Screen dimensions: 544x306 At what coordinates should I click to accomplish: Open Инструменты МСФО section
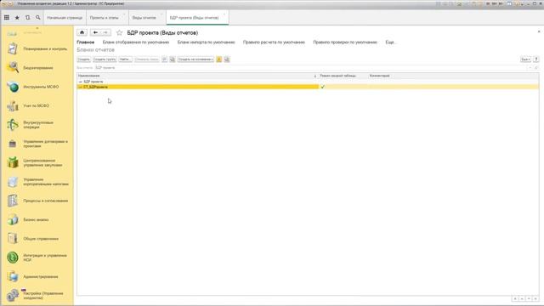pyautogui.click(x=37, y=87)
